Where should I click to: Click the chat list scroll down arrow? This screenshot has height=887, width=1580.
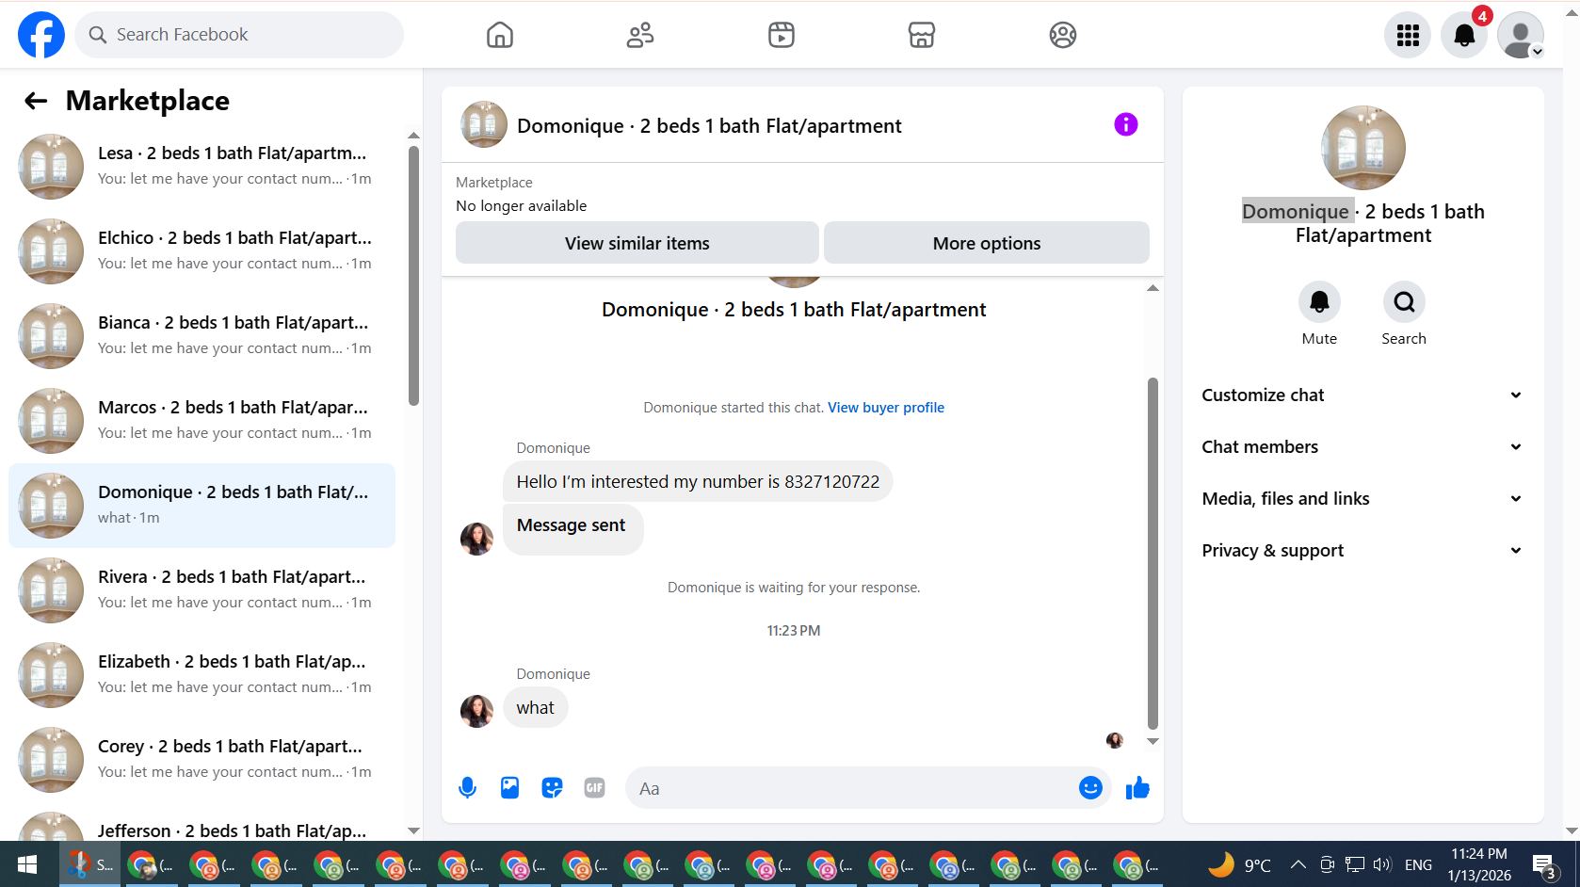(413, 831)
